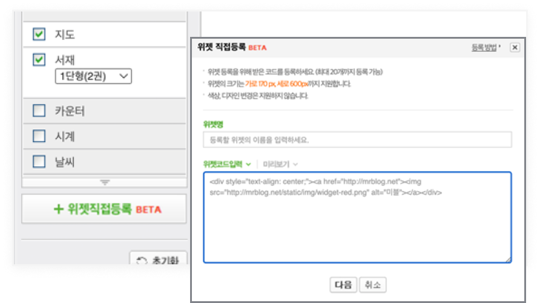The height and width of the screenshot is (303, 540).
Task: Click the 위젯명 green label
Action: click(213, 124)
